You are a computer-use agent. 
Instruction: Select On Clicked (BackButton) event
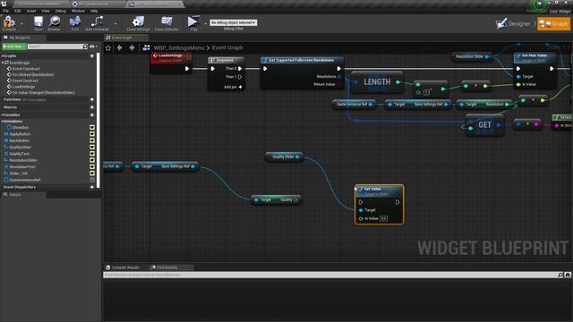point(32,74)
